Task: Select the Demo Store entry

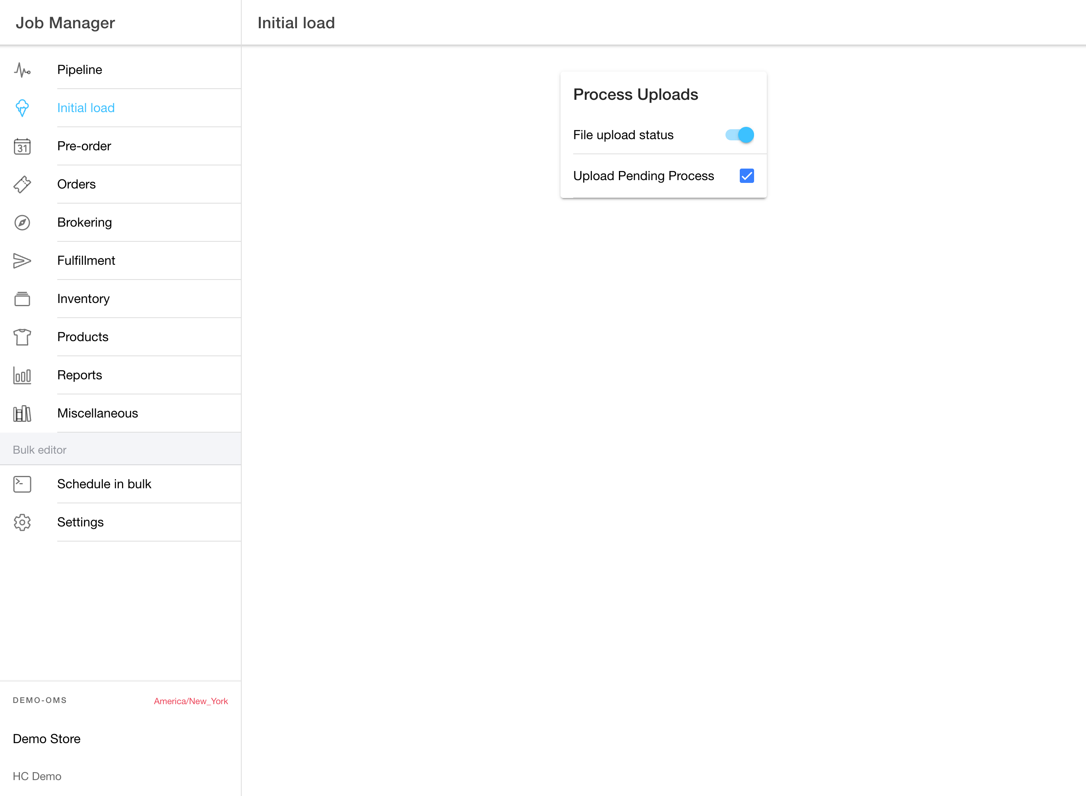Action: 47,739
